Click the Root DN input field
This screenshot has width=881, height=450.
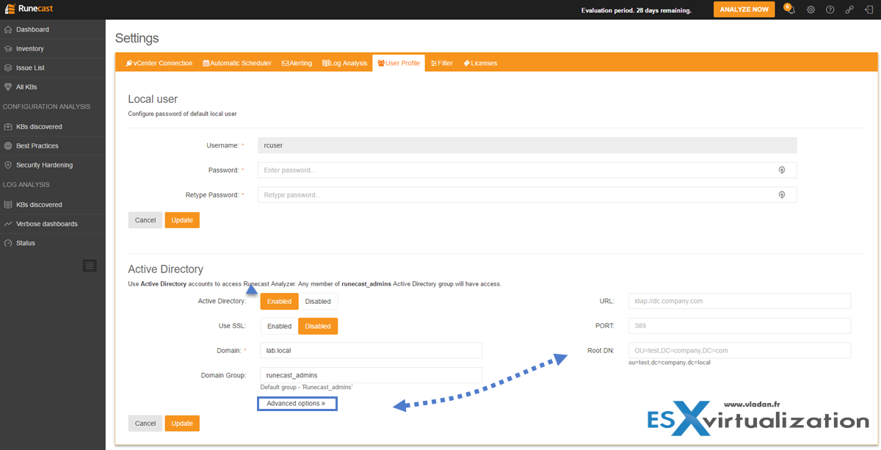[739, 351]
